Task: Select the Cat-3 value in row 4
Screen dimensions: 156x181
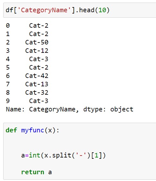Action: (39, 59)
